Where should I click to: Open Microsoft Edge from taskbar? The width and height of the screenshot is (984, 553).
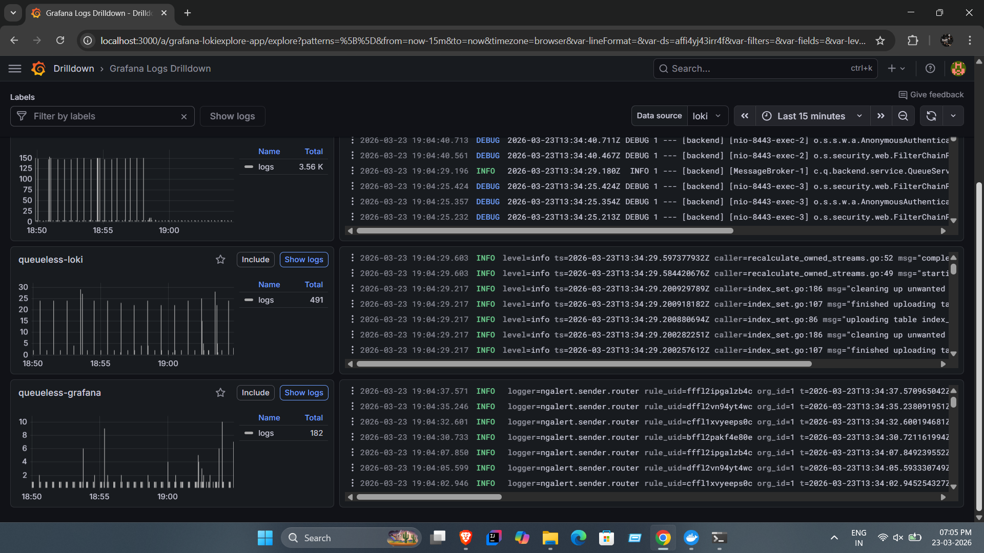(579, 538)
